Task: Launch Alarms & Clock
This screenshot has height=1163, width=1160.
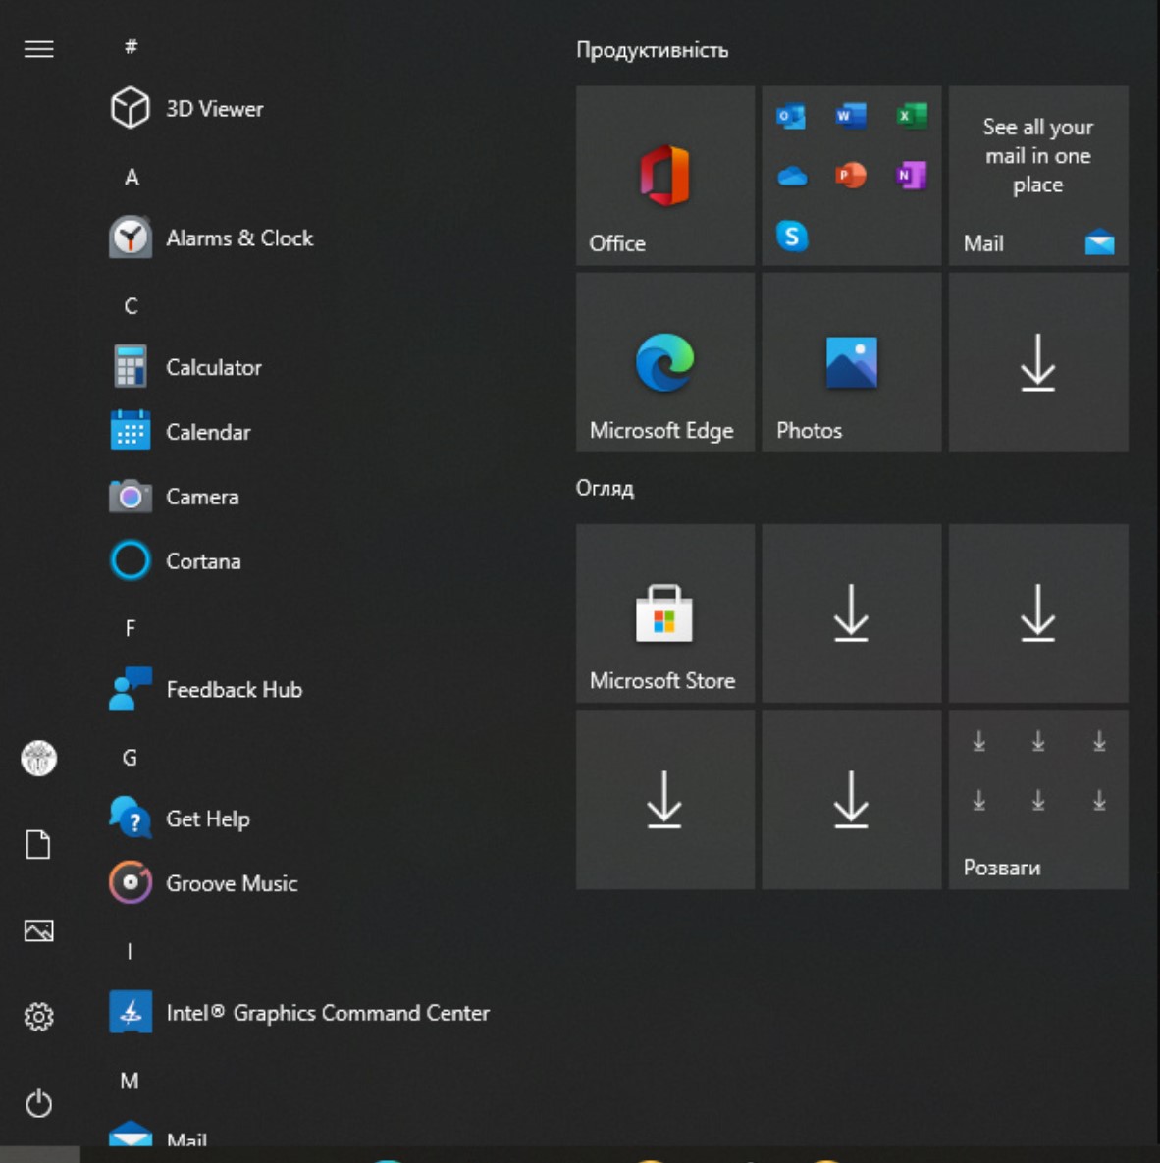Action: pyautogui.click(x=240, y=238)
